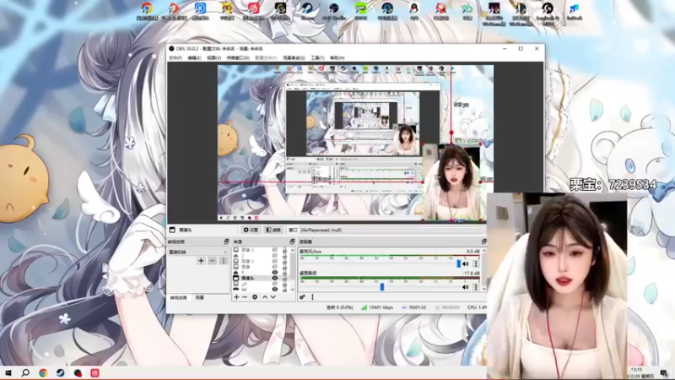Toggle lock on 摄像头 source

284,278
